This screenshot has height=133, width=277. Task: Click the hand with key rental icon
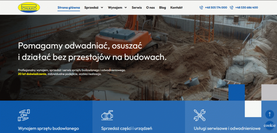[24, 115]
